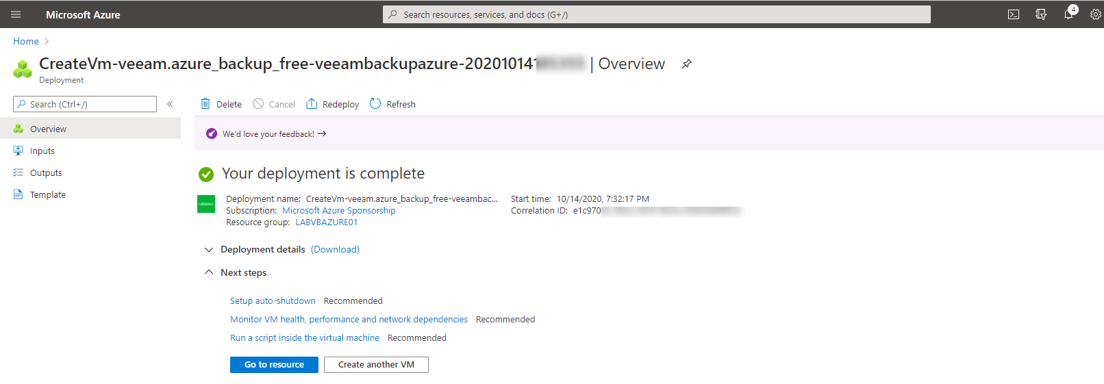Open the Inputs menu item
Screen dimensions: 1104x384
tap(90, 151)
